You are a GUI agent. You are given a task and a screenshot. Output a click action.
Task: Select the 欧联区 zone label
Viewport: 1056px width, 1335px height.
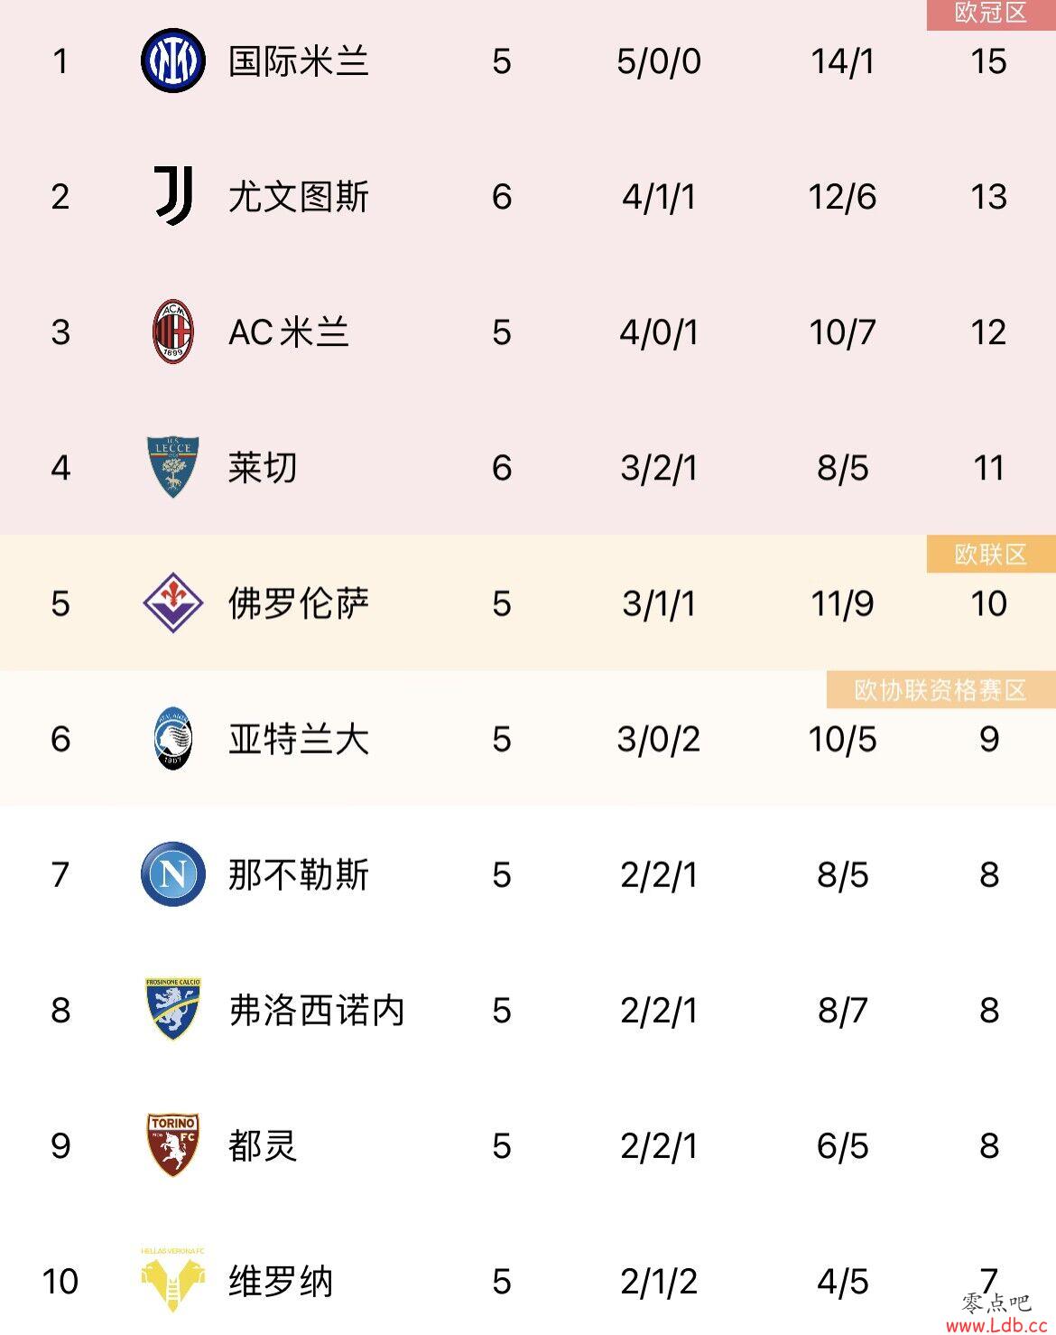991,554
